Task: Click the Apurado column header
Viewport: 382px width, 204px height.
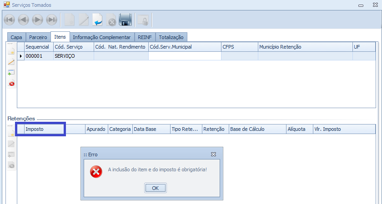Action: click(x=96, y=129)
